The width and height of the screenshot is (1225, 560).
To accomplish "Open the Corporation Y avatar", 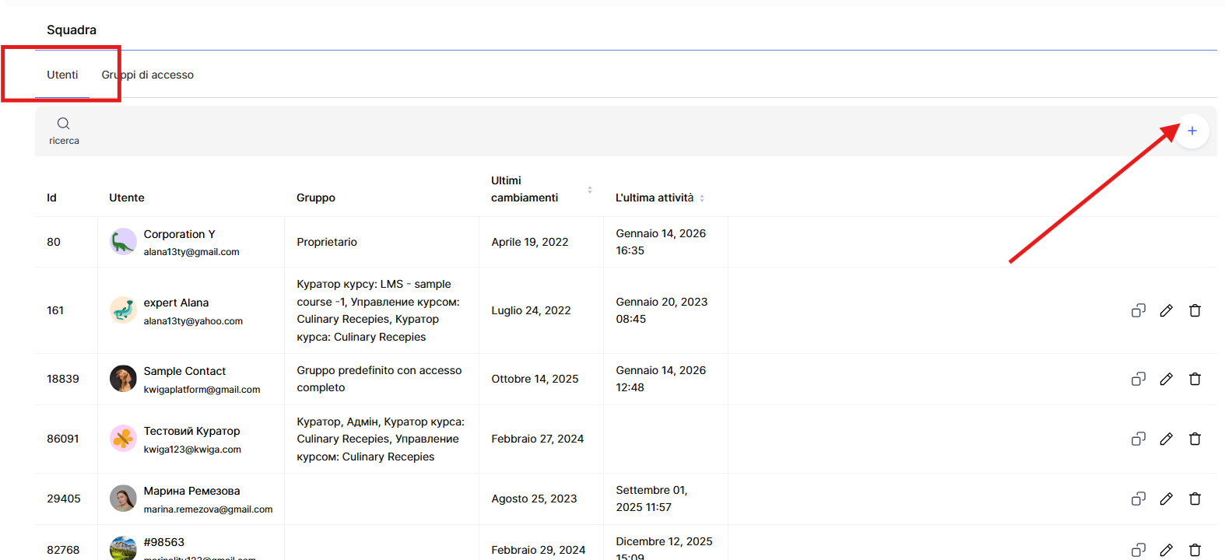I will 123,242.
